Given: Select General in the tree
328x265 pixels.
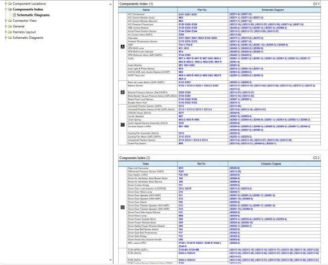Looking at the screenshot, I should click(x=19, y=26).
